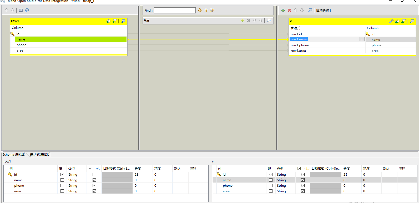Click the String type cell for area in v schema
The width and height of the screenshot is (419, 203).
coord(285,191)
